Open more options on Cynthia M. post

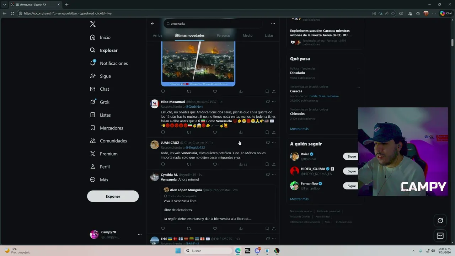(x=274, y=175)
